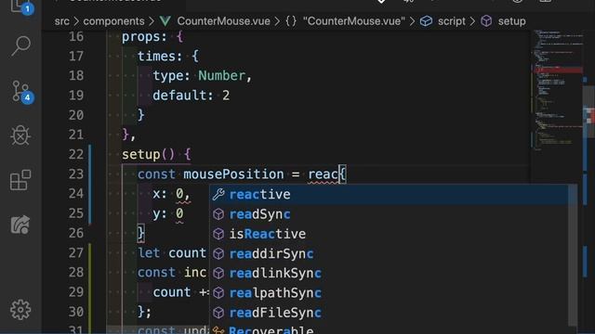Click line number 16 in the gutter
The width and height of the screenshot is (595, 334).
coord(76,37)
